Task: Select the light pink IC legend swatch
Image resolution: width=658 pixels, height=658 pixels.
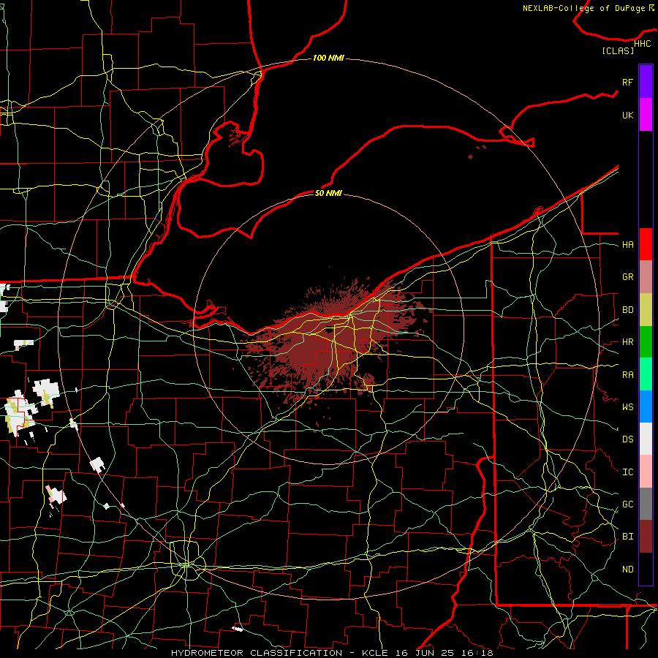Action: [646, 472]
